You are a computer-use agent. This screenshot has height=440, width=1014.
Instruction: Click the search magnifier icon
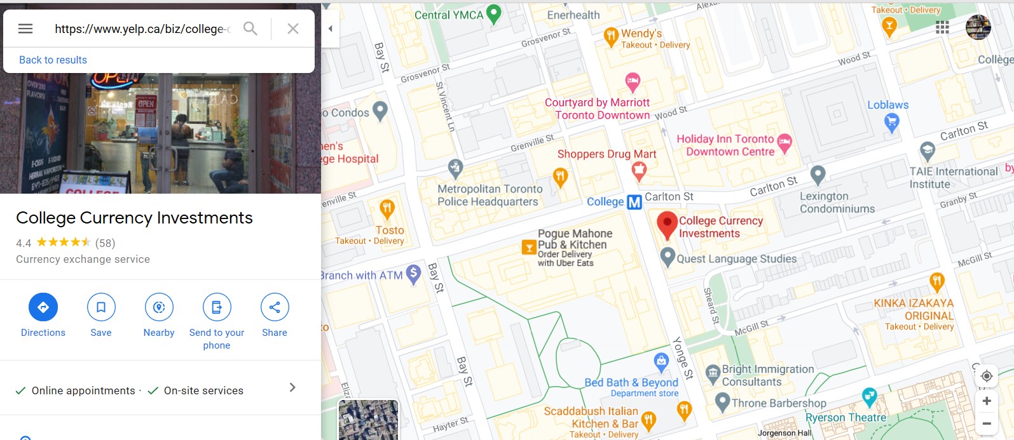coord(250,29)
